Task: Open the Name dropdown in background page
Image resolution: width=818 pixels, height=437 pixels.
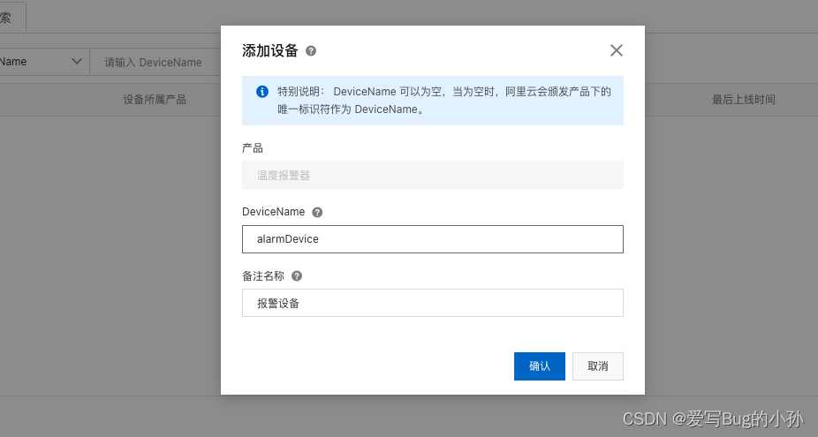Action: (x=44, y=62)
